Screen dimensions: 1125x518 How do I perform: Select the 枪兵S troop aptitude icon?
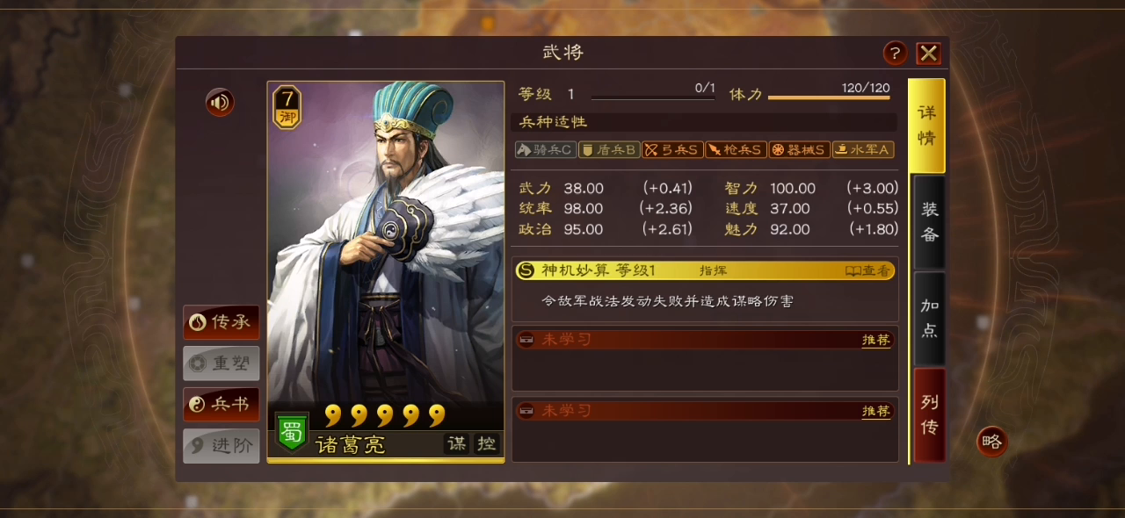click(x=736, y=150)
